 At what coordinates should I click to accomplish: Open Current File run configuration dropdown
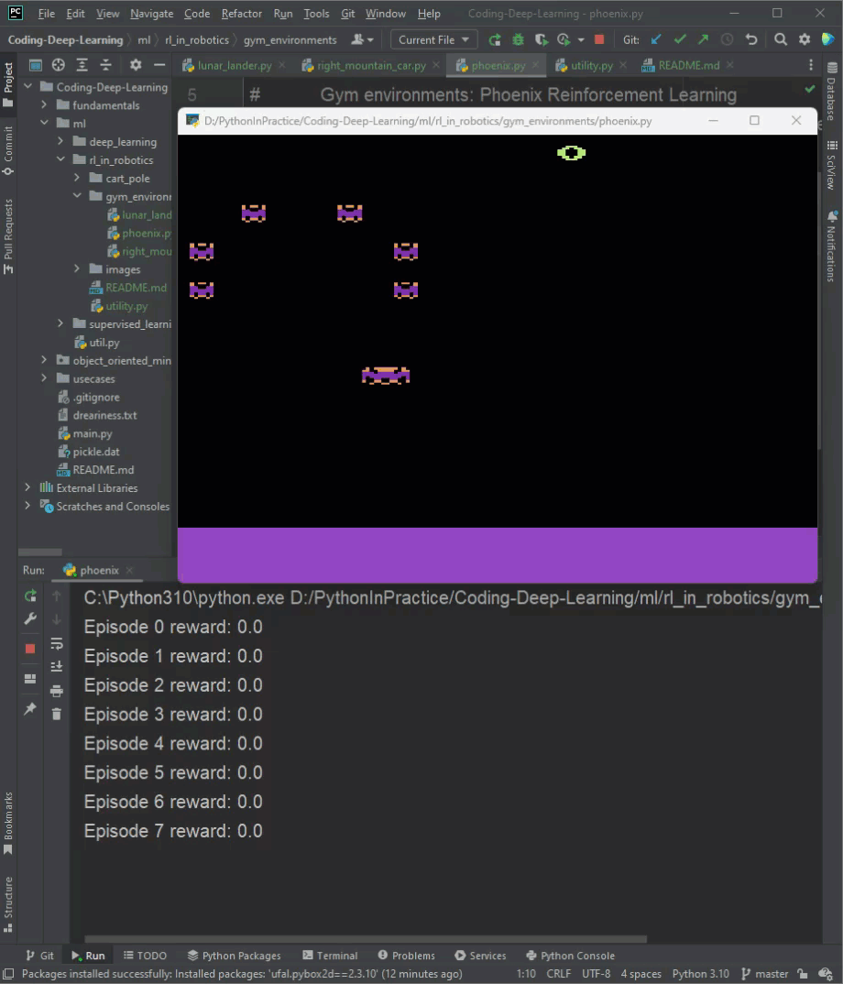pyautogui.click(x=433, y=39)
